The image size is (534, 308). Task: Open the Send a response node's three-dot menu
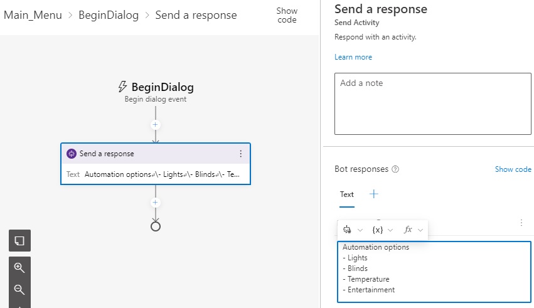[240, 154]
